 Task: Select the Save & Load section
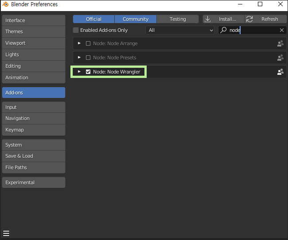click(x=34, y=156)
